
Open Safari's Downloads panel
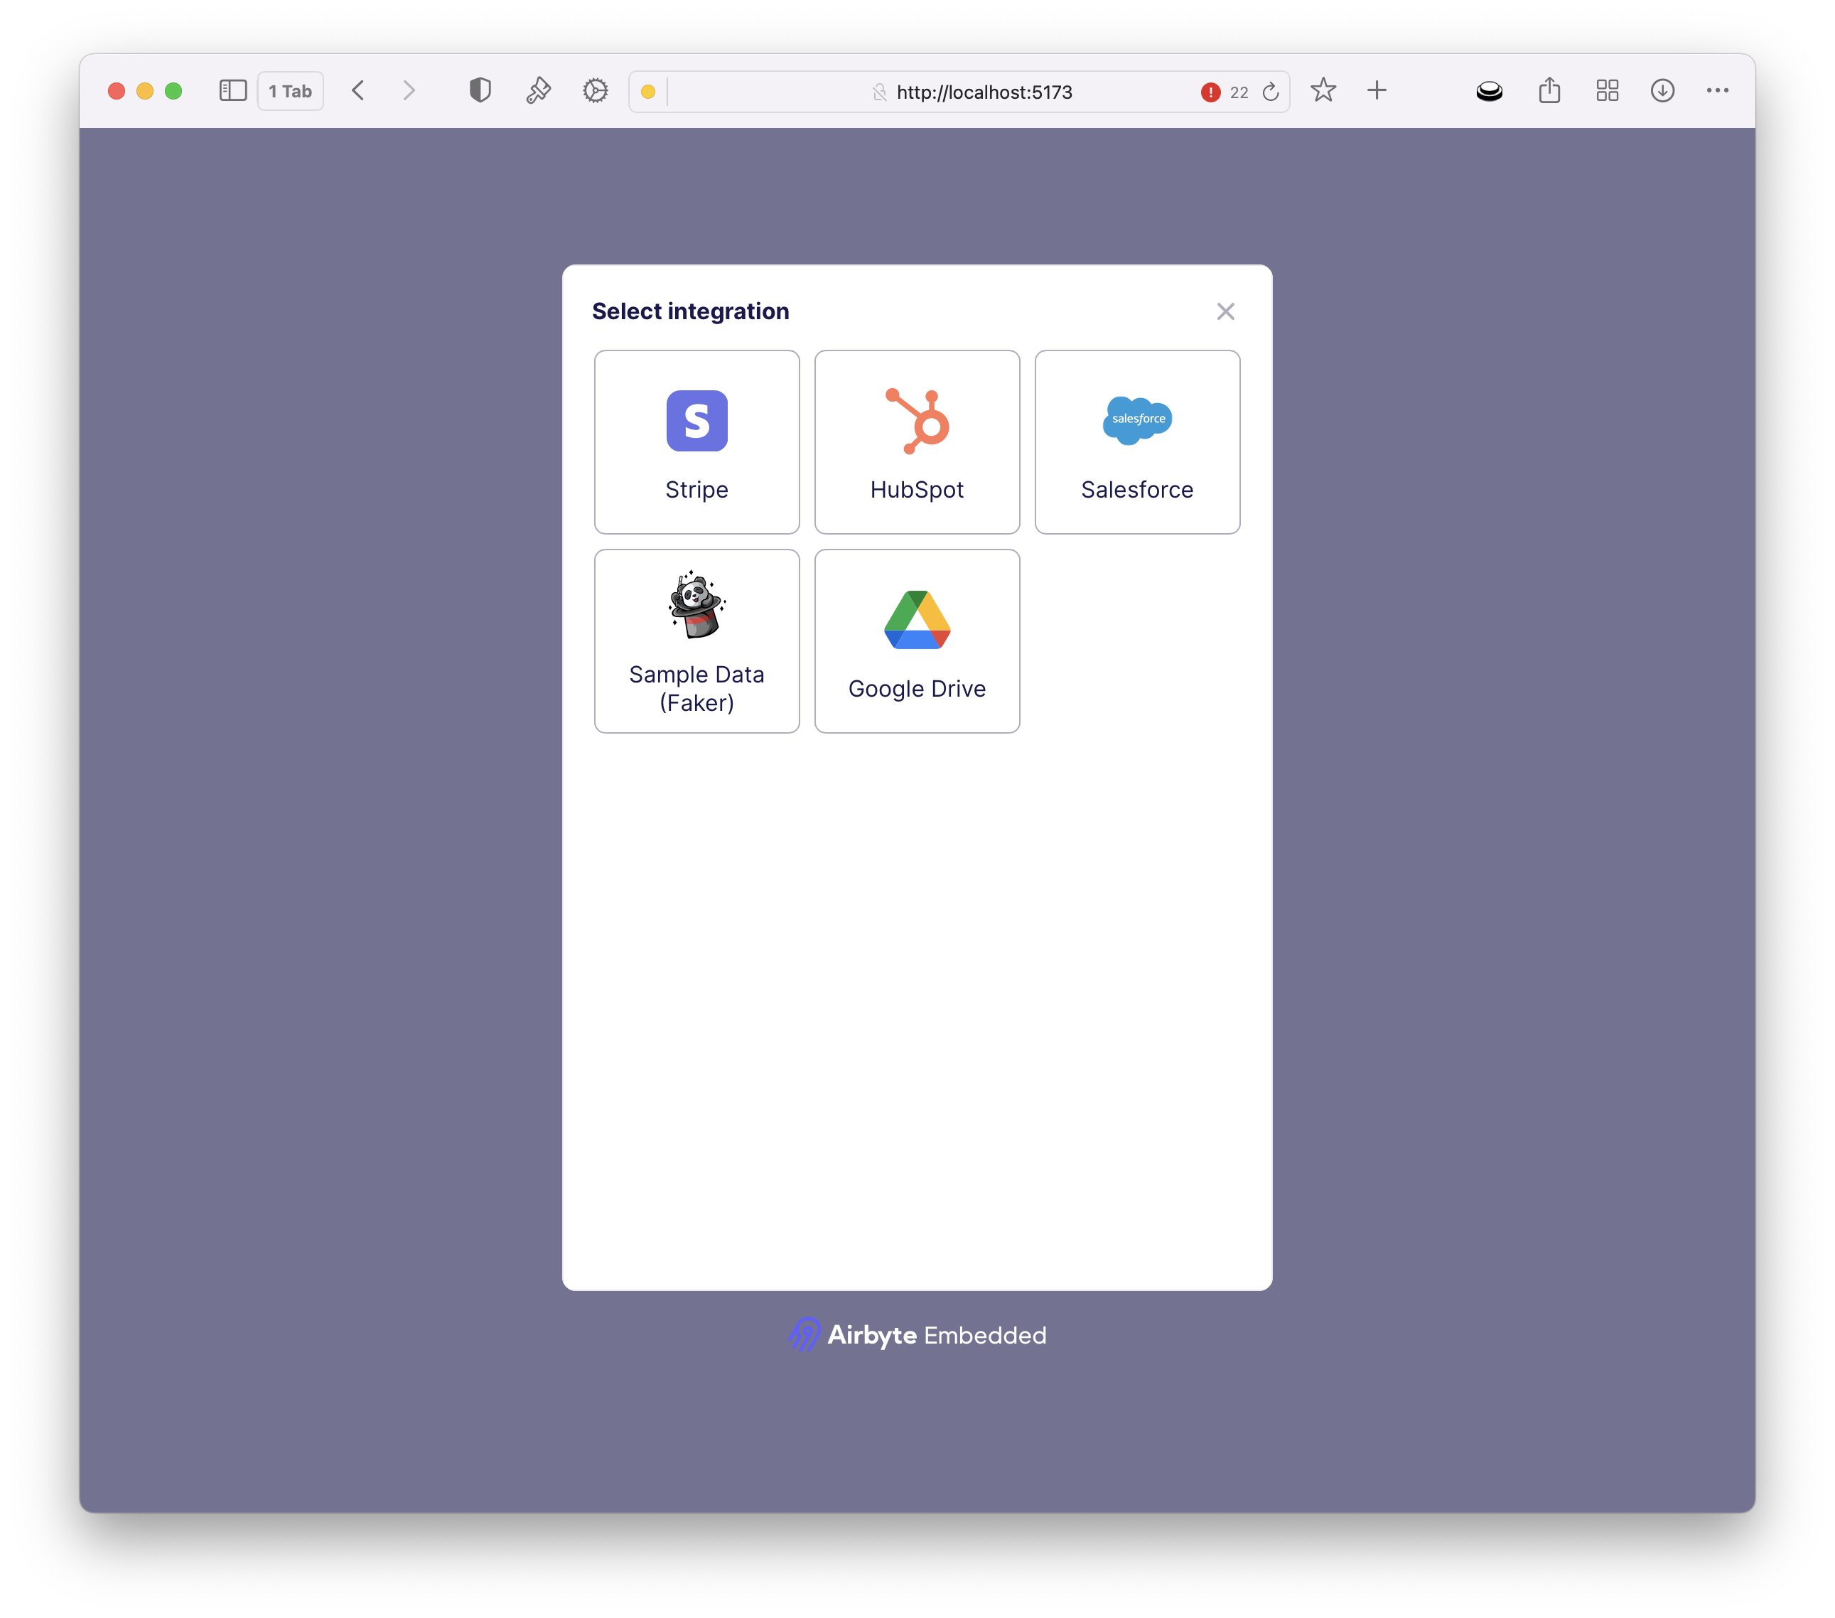click(1662, 91)
